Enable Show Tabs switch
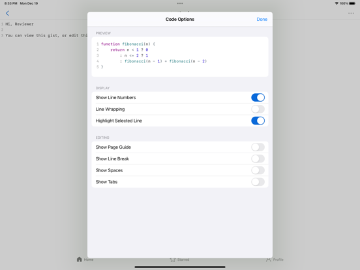The image size is (360, 270). (x=258, y=182)
